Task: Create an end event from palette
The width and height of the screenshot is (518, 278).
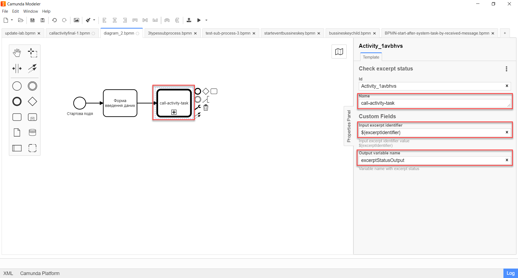Action: pos(17,102)
